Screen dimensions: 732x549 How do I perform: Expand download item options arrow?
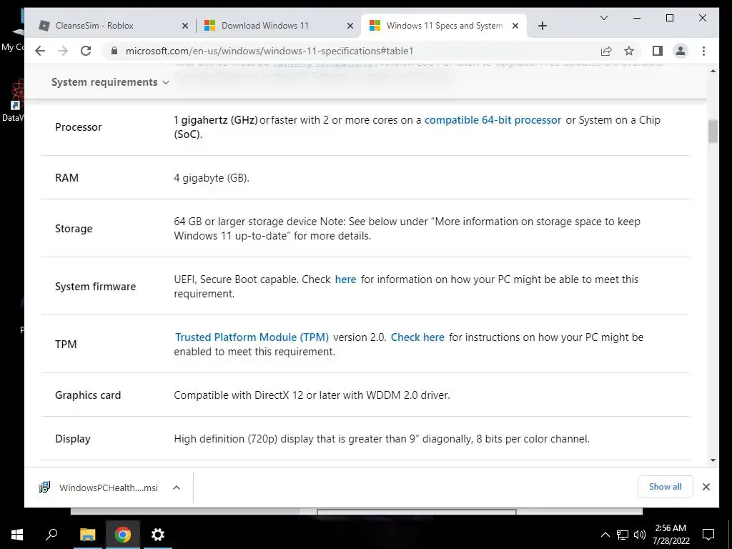[x=177, y=488]
